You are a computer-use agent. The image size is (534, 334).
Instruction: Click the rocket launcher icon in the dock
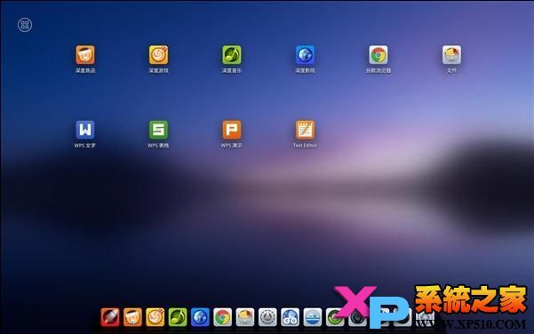pos(110,317)
